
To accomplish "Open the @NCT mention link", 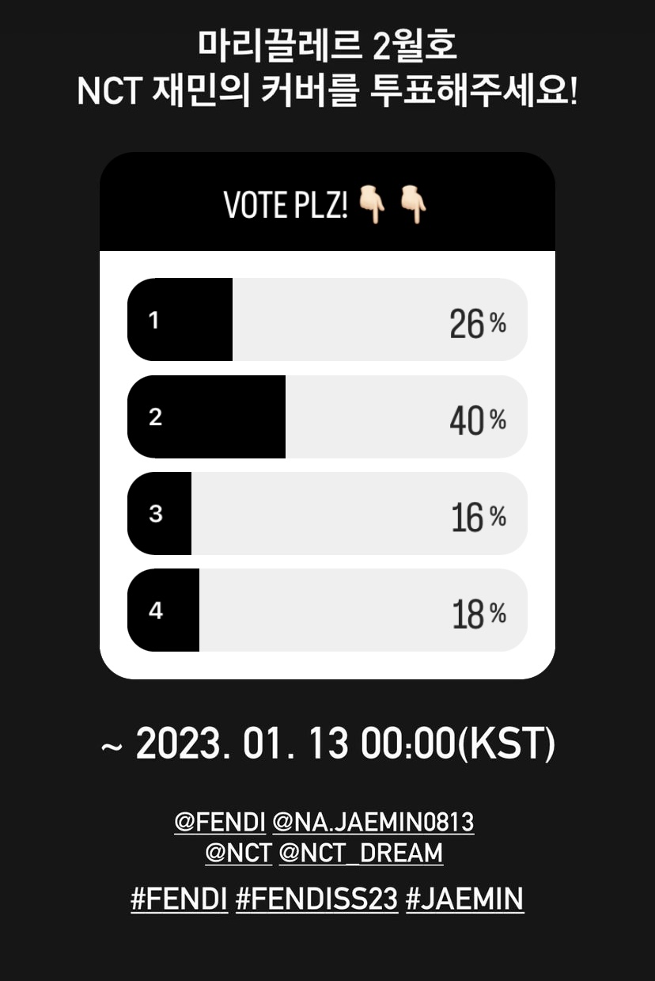I will [238, 854].
